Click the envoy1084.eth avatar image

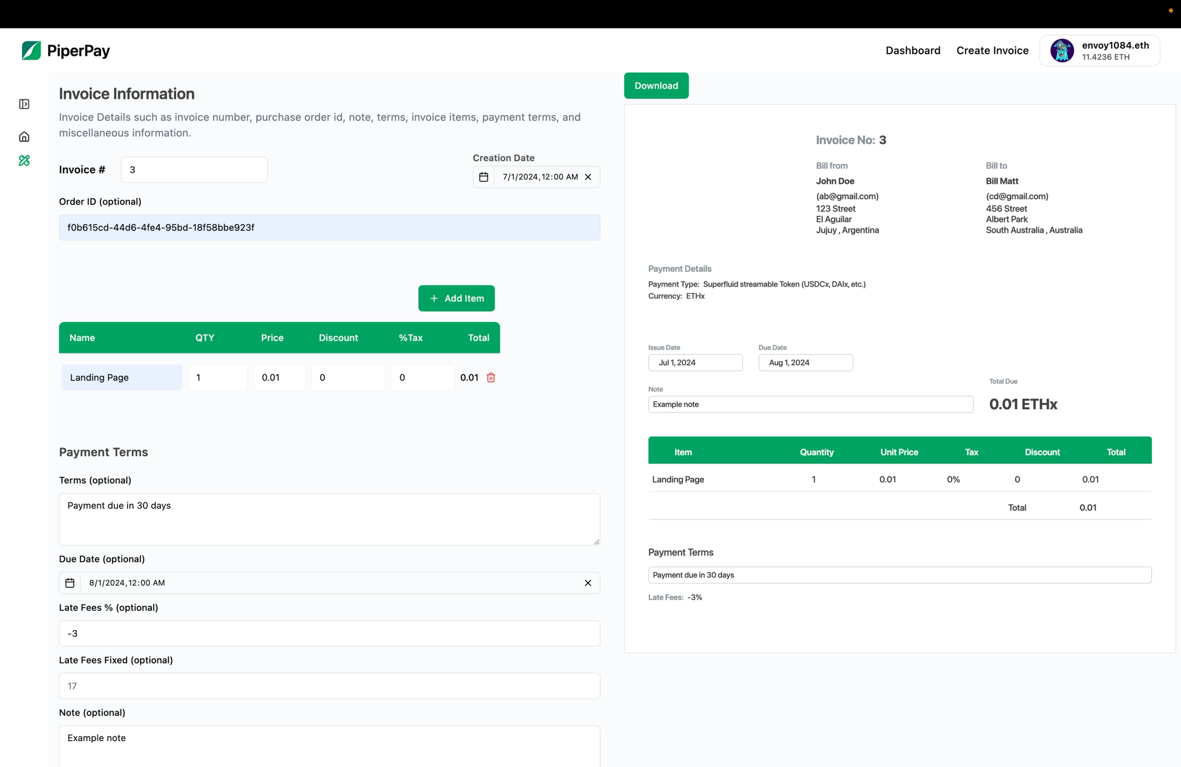(x=1062, y=51)
